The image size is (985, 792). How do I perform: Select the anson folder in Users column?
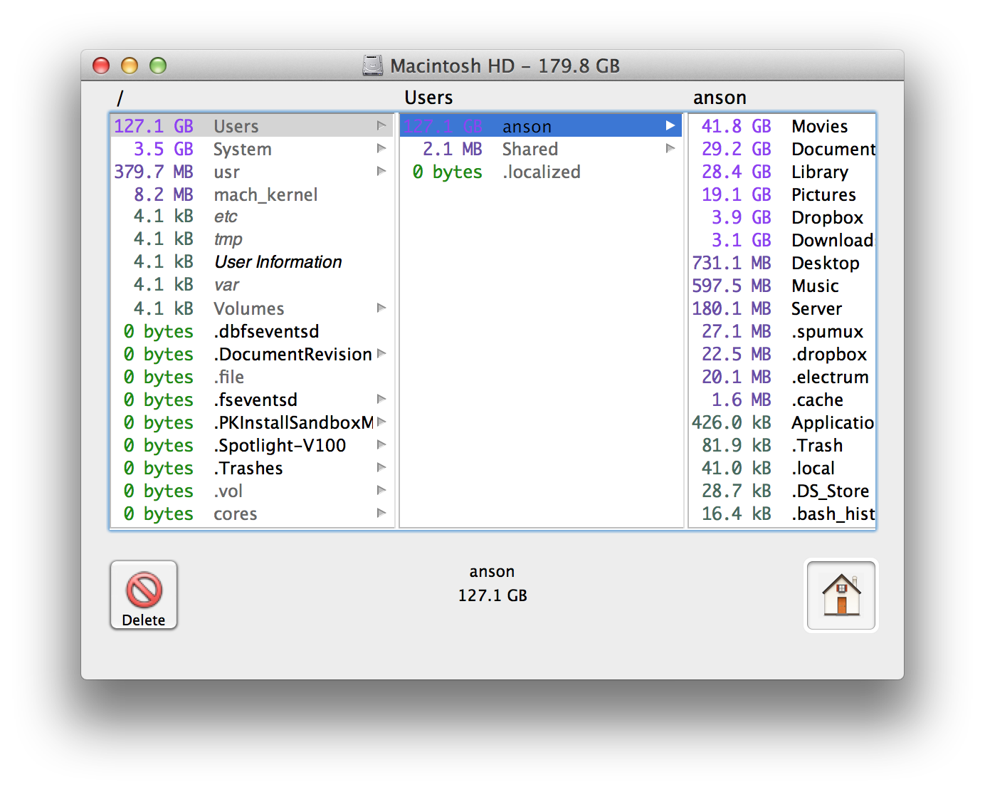(x=541, y=126)
